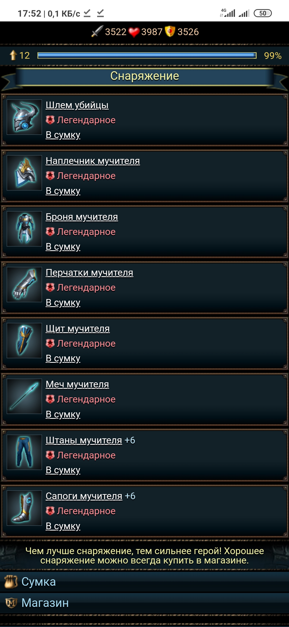Tap the Сапоги мучителя boots icon
The width and height of the screenshot is (289, 627).
tap(24, 508)
